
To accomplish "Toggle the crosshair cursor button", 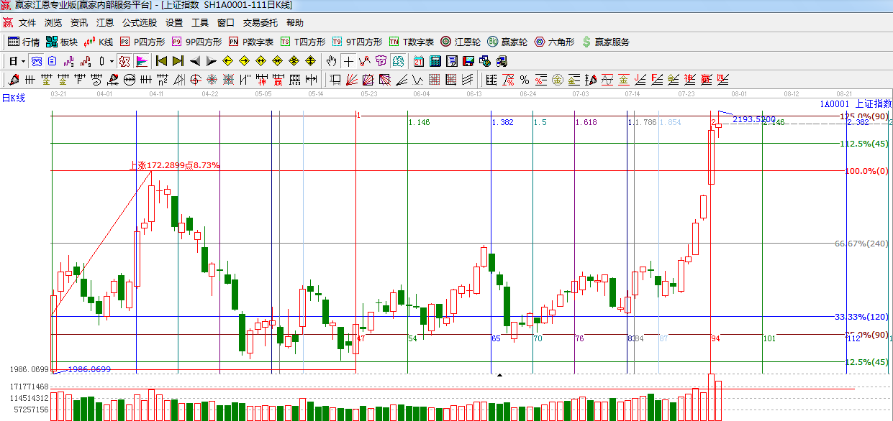I will (348, 61).
